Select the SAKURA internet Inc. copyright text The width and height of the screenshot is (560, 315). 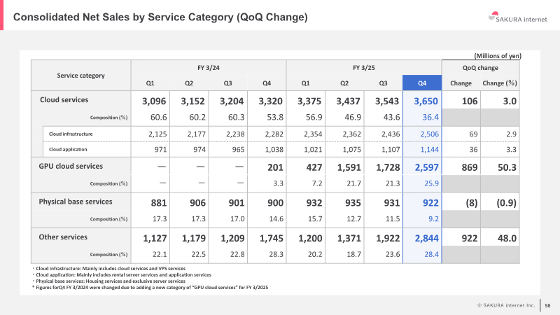click(x=506, y=305)
